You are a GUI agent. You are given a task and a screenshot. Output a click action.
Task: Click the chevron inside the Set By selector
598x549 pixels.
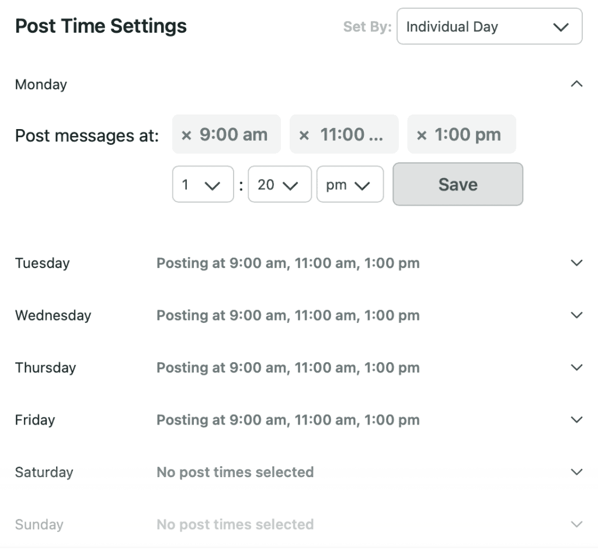click(561, 27)
